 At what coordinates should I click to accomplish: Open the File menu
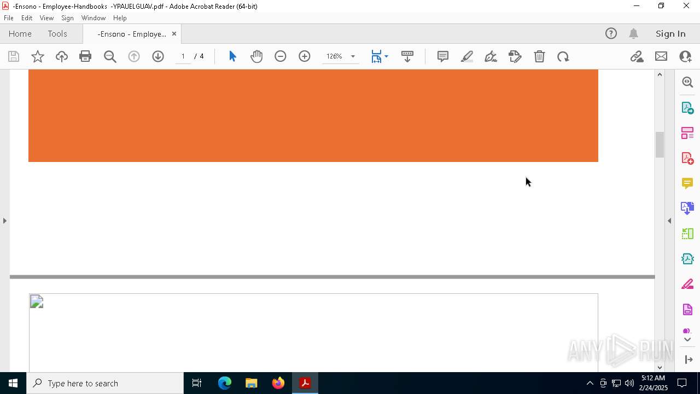[9, 18]
